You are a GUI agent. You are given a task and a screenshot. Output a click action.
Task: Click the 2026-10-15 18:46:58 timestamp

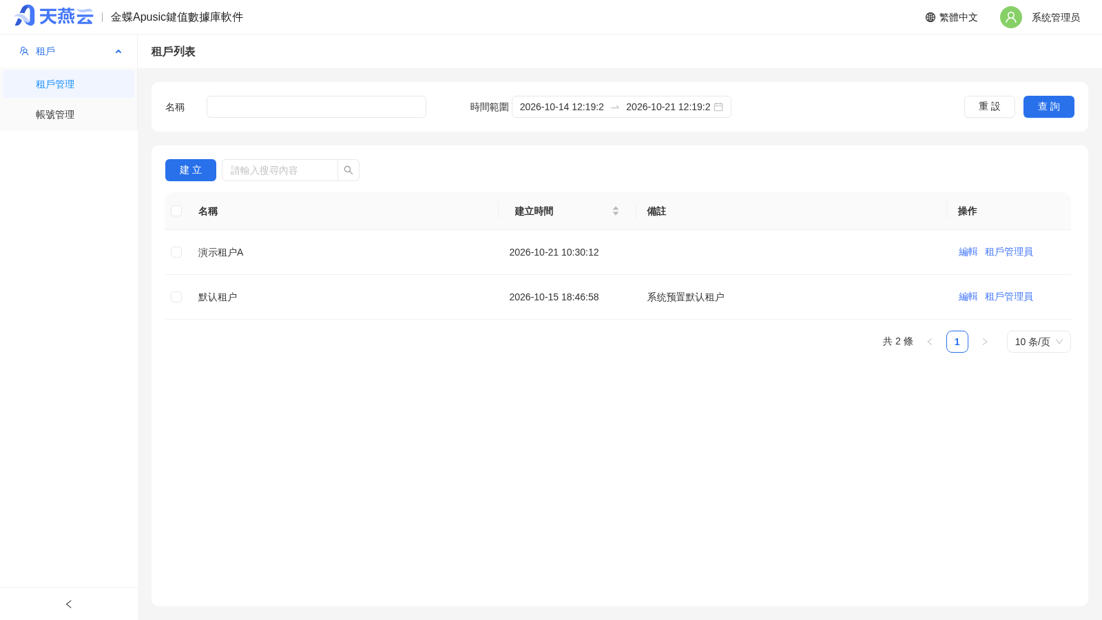[x=554, y=297]
